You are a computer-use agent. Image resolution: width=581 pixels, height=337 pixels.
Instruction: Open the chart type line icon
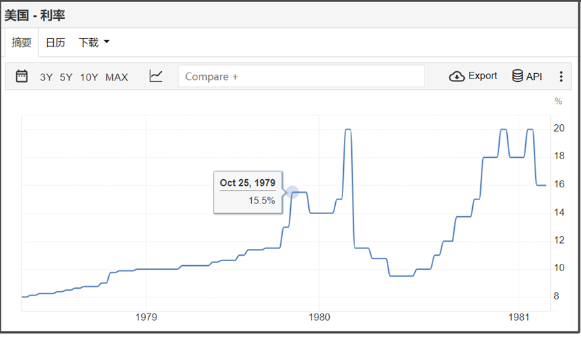pyautogui.click(x=156, y=77)
